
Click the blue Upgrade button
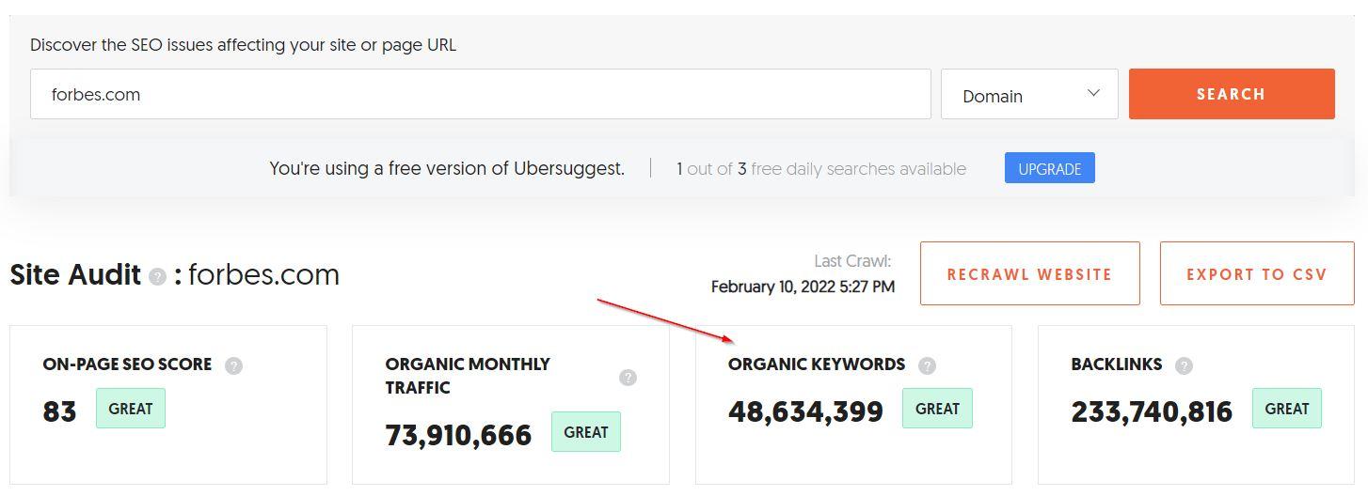coord(1049,168)
